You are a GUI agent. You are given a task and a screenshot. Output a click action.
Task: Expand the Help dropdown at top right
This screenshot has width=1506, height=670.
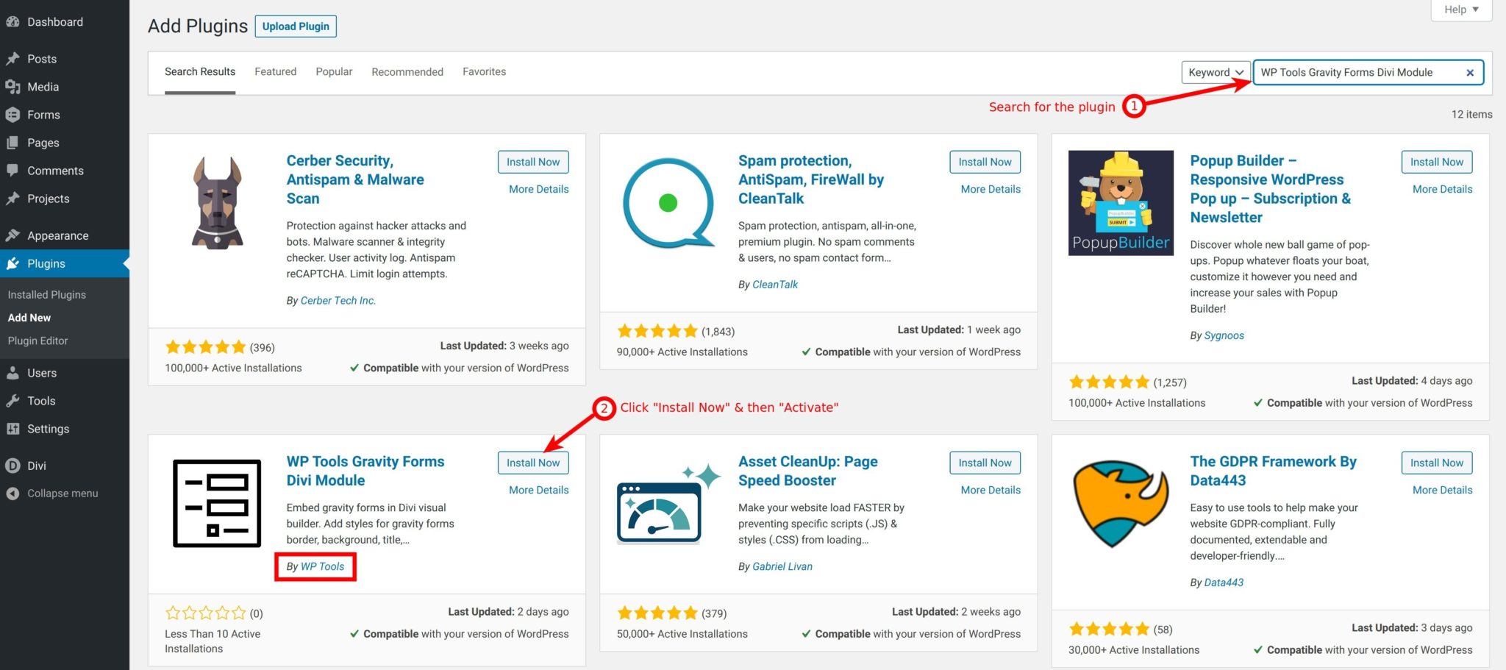pos(1460,10)
